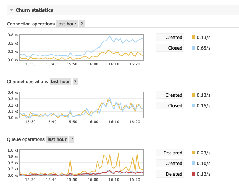Select the Queue operations Deleted legend label
The height and width of the screenshot is (194, 239).
[170, 174]
